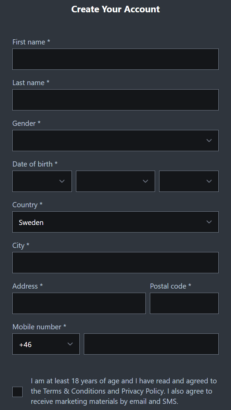Viewport: 231px width, 410px height.
Task: Click the Country dropdown chevron icon
Action: pos(209,222)
